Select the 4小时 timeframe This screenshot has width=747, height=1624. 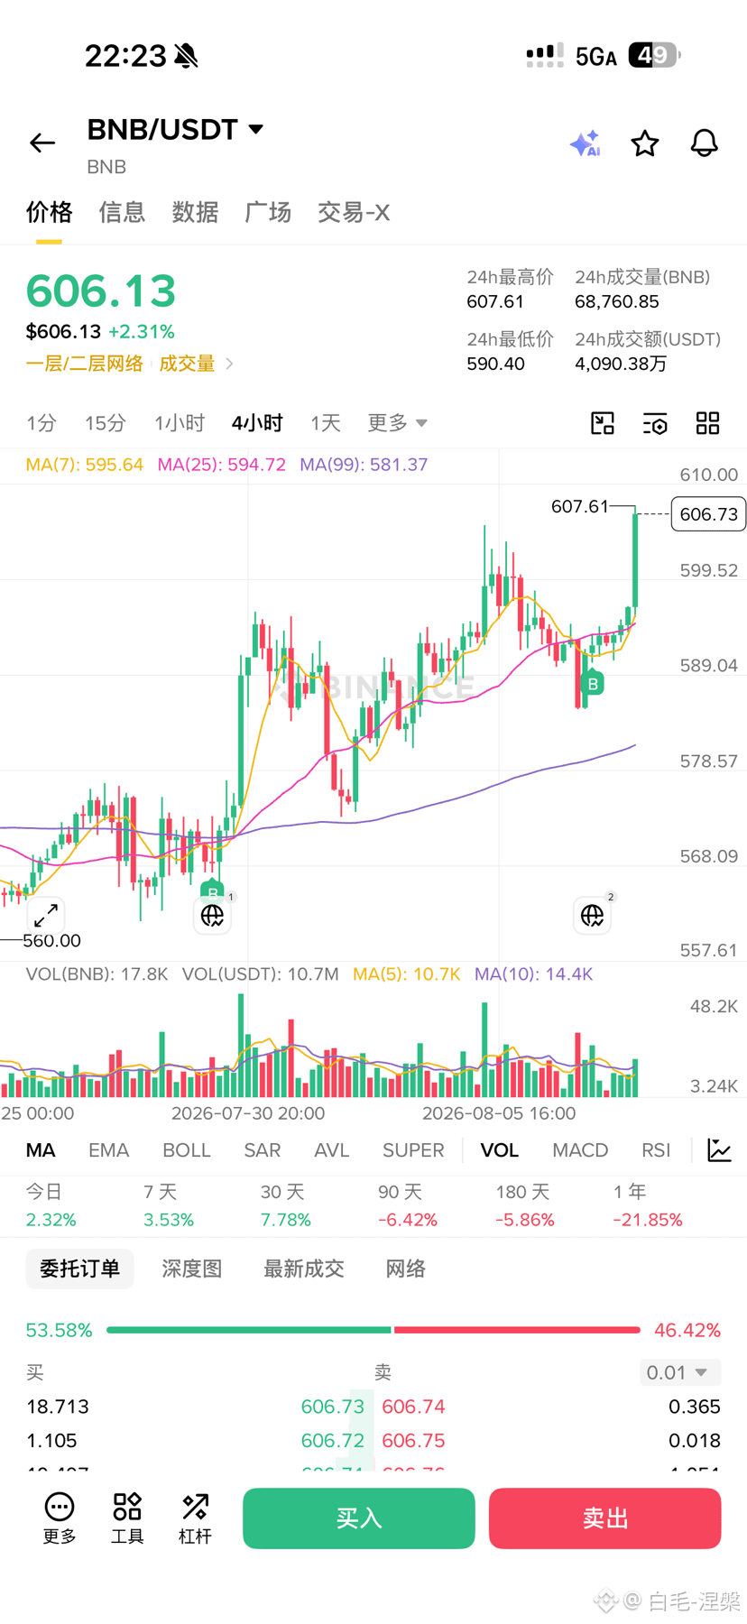click(257, 423)
